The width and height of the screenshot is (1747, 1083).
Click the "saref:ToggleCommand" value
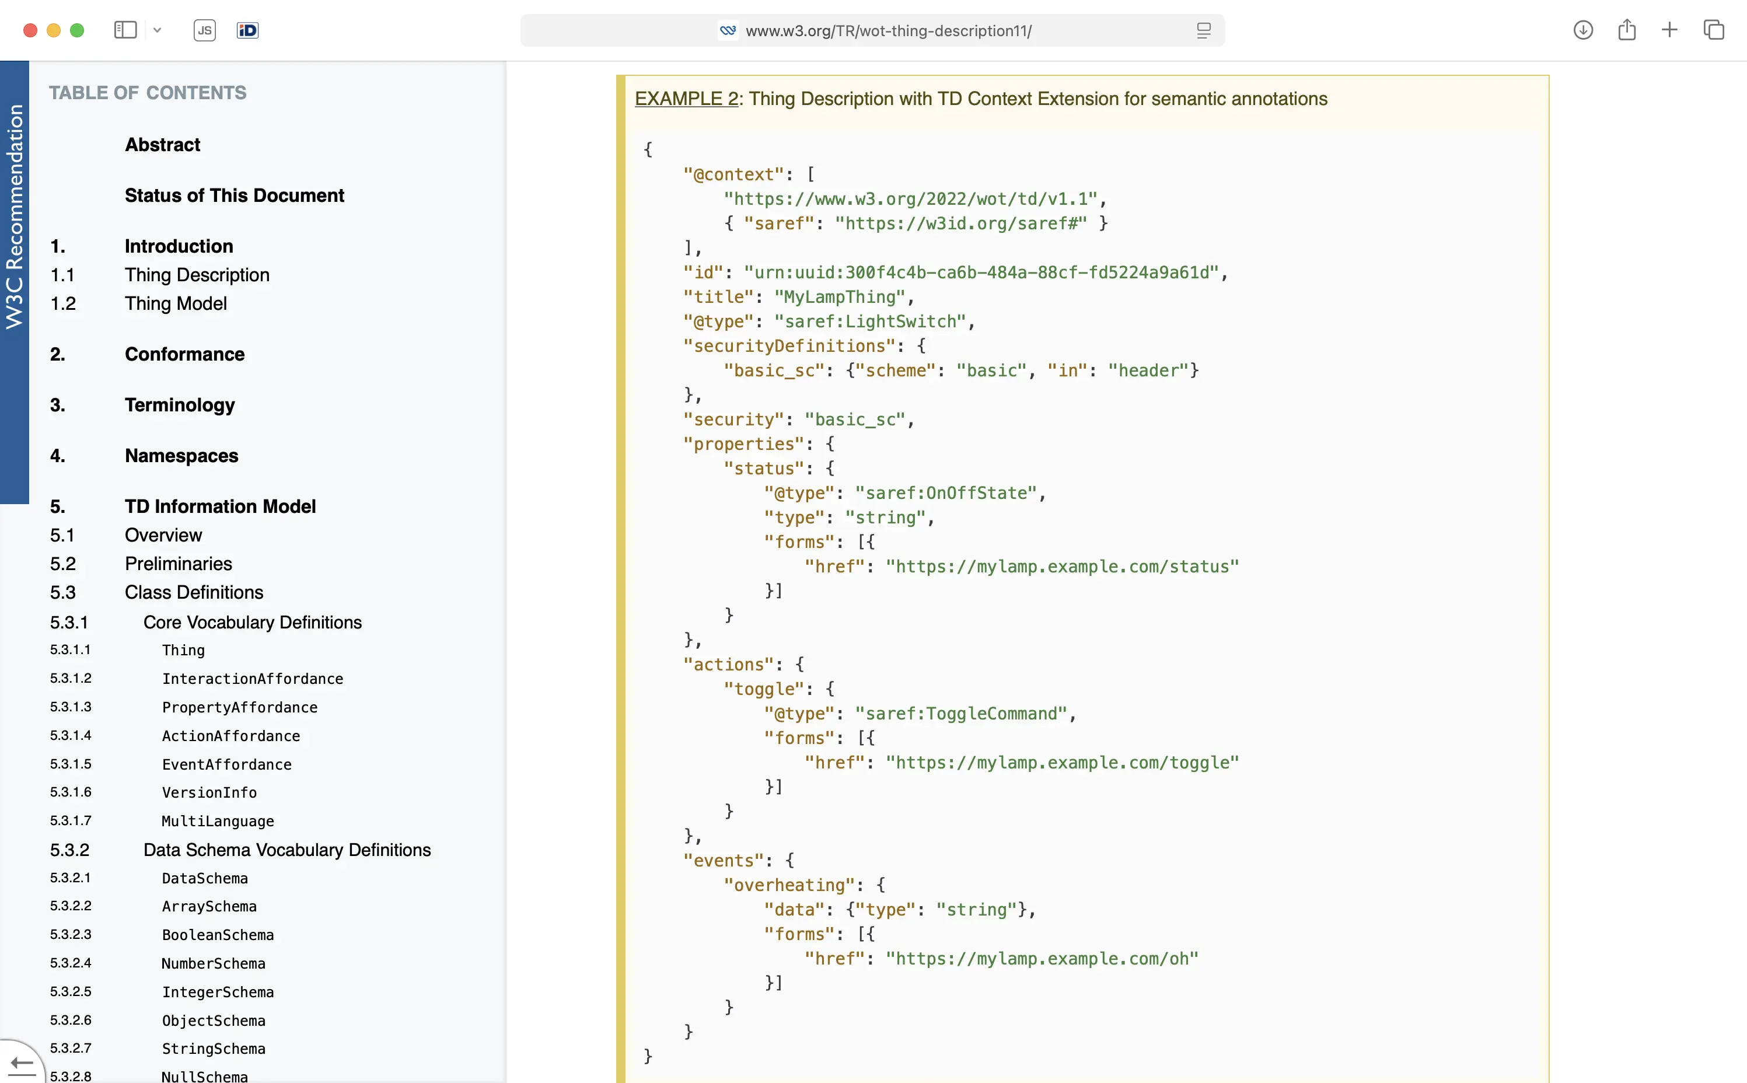coord(961,714)
